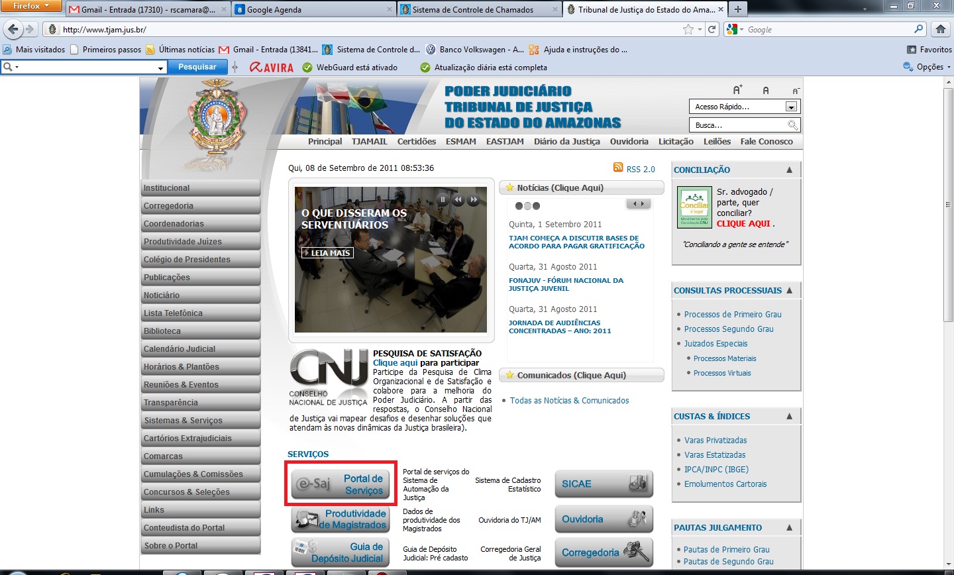Click the Firefox home icon
Viewport: 954px width, 575px height.
coord(940,29)
